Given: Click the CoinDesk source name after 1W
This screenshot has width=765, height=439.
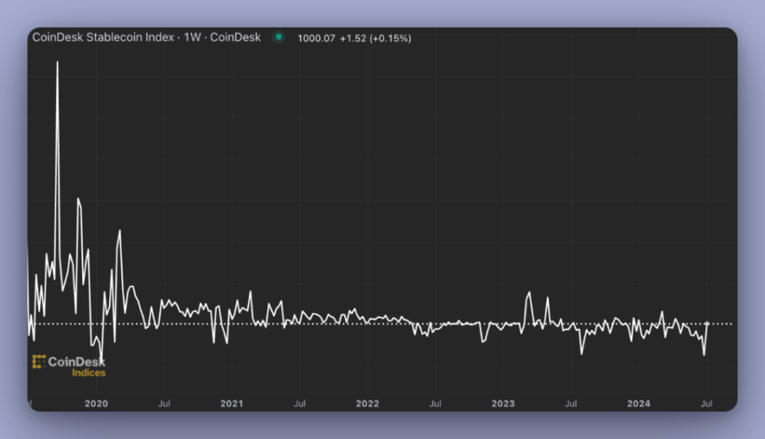Looking at the screenshot, I should click(235, 37).
